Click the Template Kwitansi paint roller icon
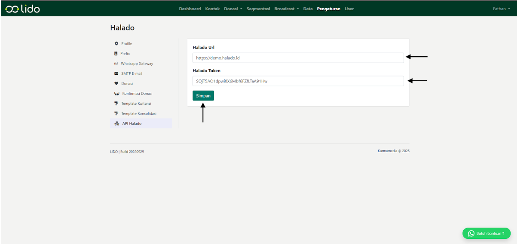Viewport: 517px width, 244px height. pyautogui.click(x=116, y=104)
